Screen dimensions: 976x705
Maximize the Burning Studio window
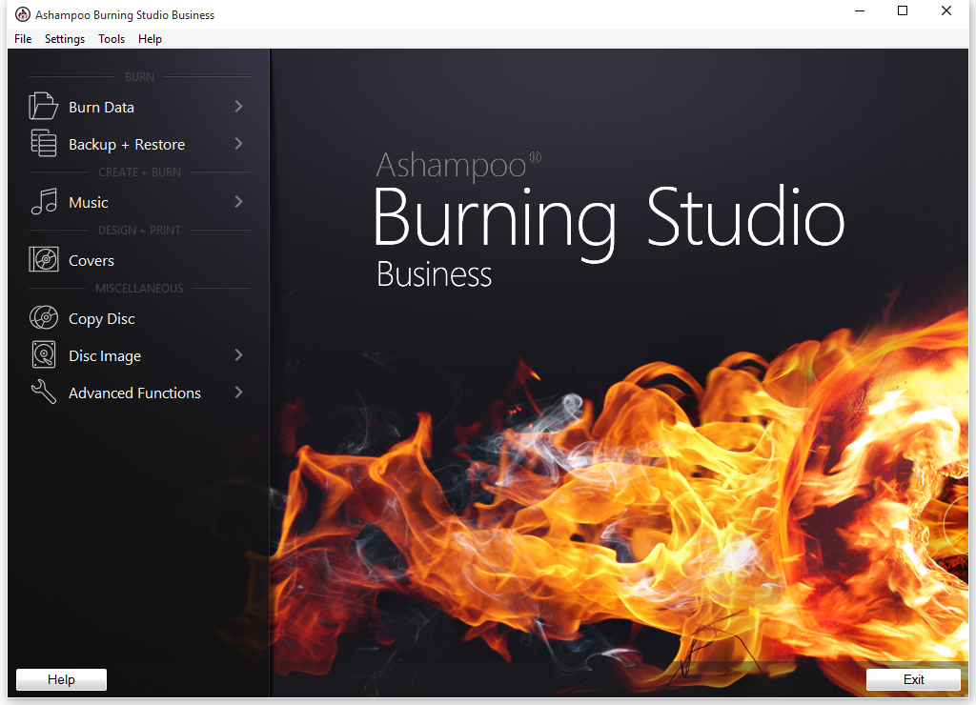tap(903, 11)
